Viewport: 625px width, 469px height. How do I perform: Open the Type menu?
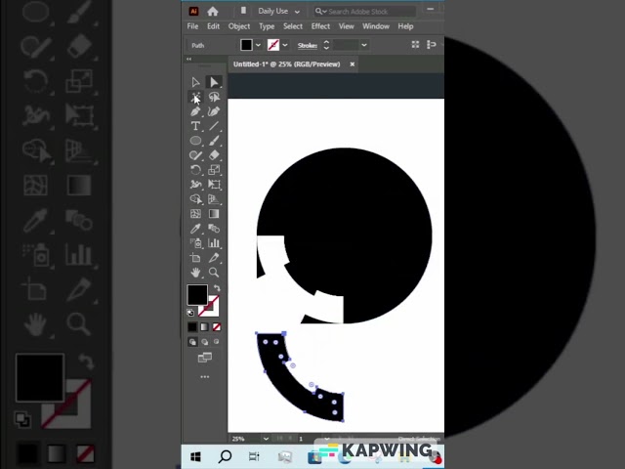point(267,26)
